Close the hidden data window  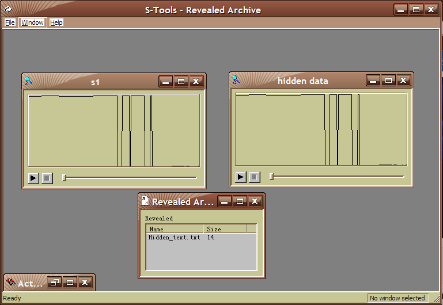(x=403, y=81)
